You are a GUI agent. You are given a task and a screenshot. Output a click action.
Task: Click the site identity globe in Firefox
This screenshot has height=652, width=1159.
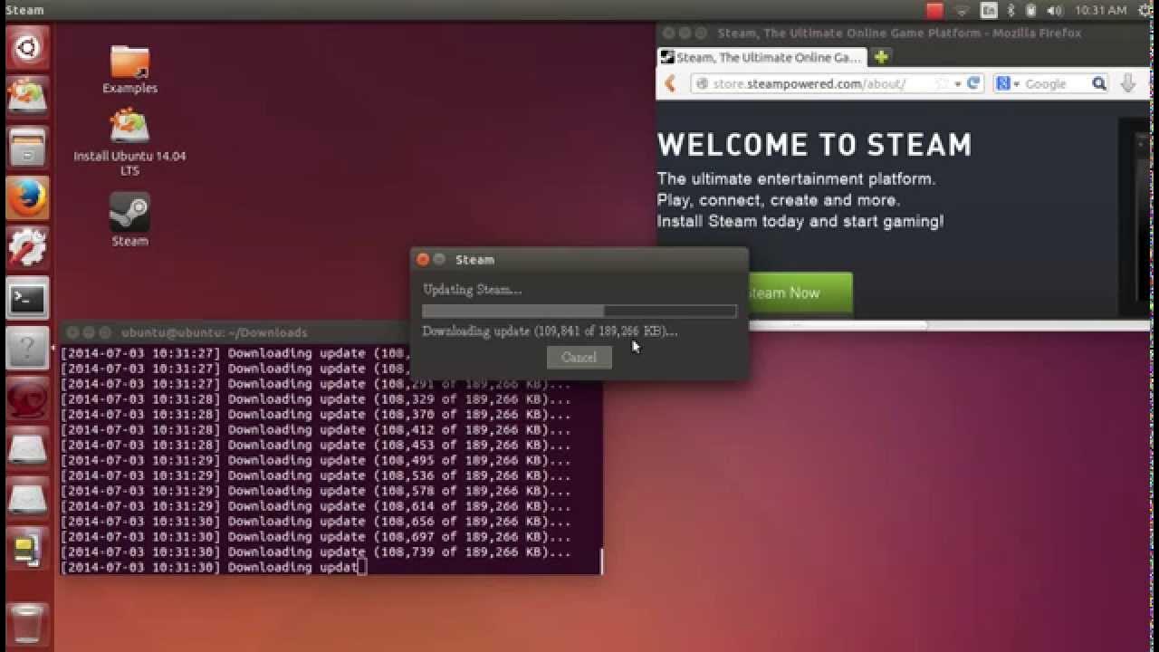tap(702, 83)
